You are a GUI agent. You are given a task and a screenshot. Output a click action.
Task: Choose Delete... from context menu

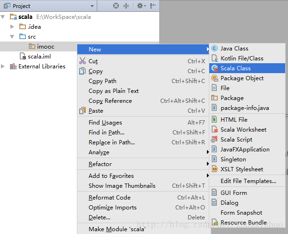pyautogui.click(x=143, y=217)
